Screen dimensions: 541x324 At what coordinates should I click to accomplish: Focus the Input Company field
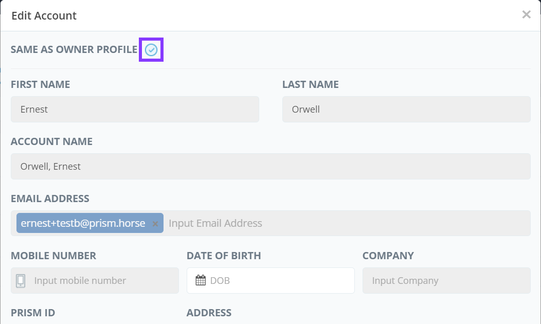click(x=446, y=281)
